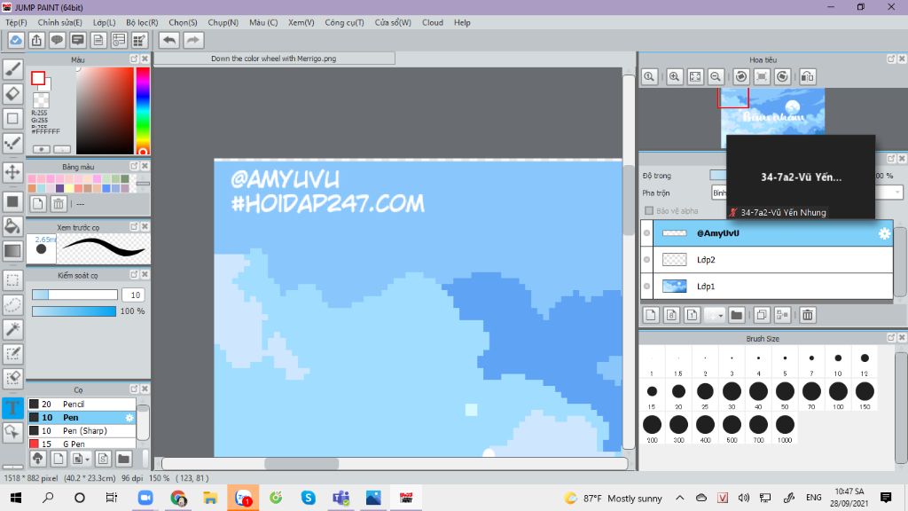
Task: Open File Explorer from taskbar
Action: pos(210,498)
